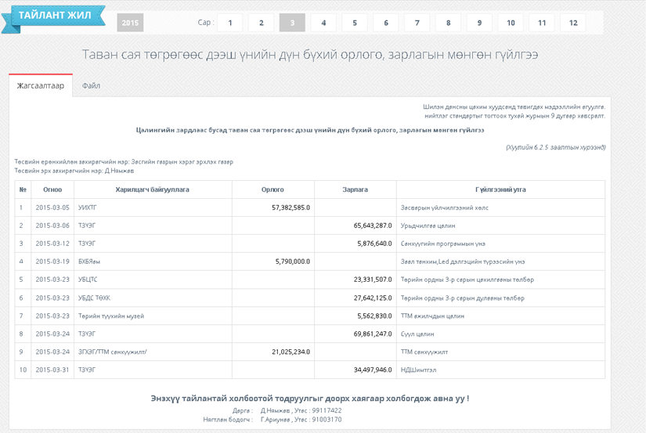The image size is (646, 433).
Task: Select month 2
Action: pos(262,23)
